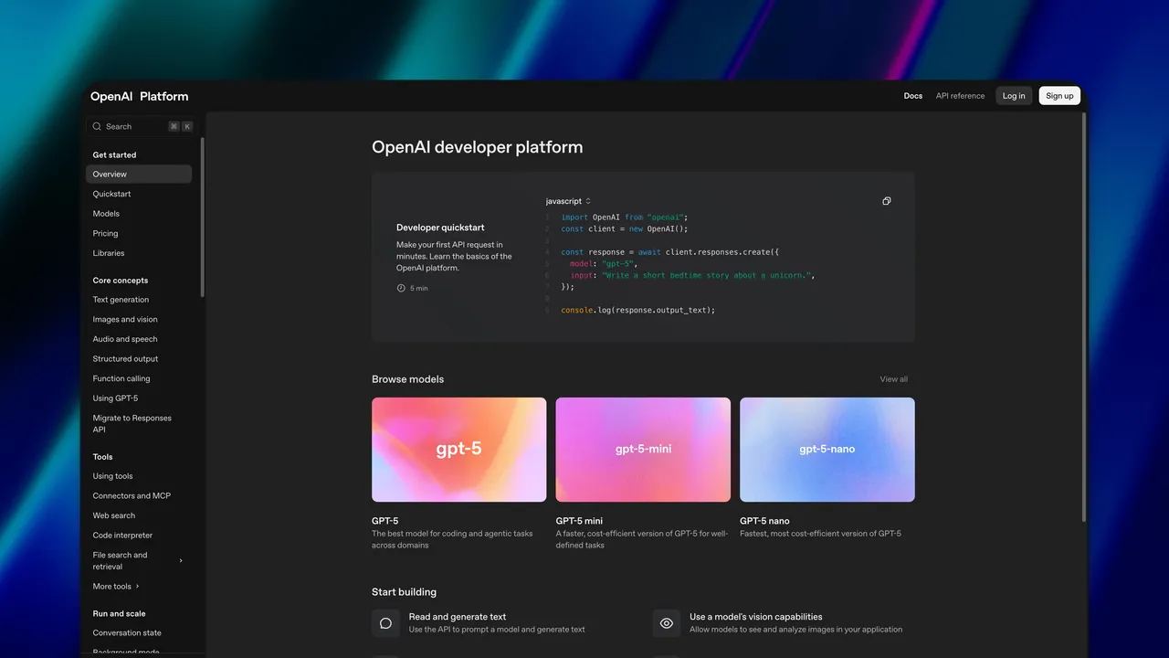
Task: Click the chat bubble icon for text generation
Action: [x=385, y=623]
